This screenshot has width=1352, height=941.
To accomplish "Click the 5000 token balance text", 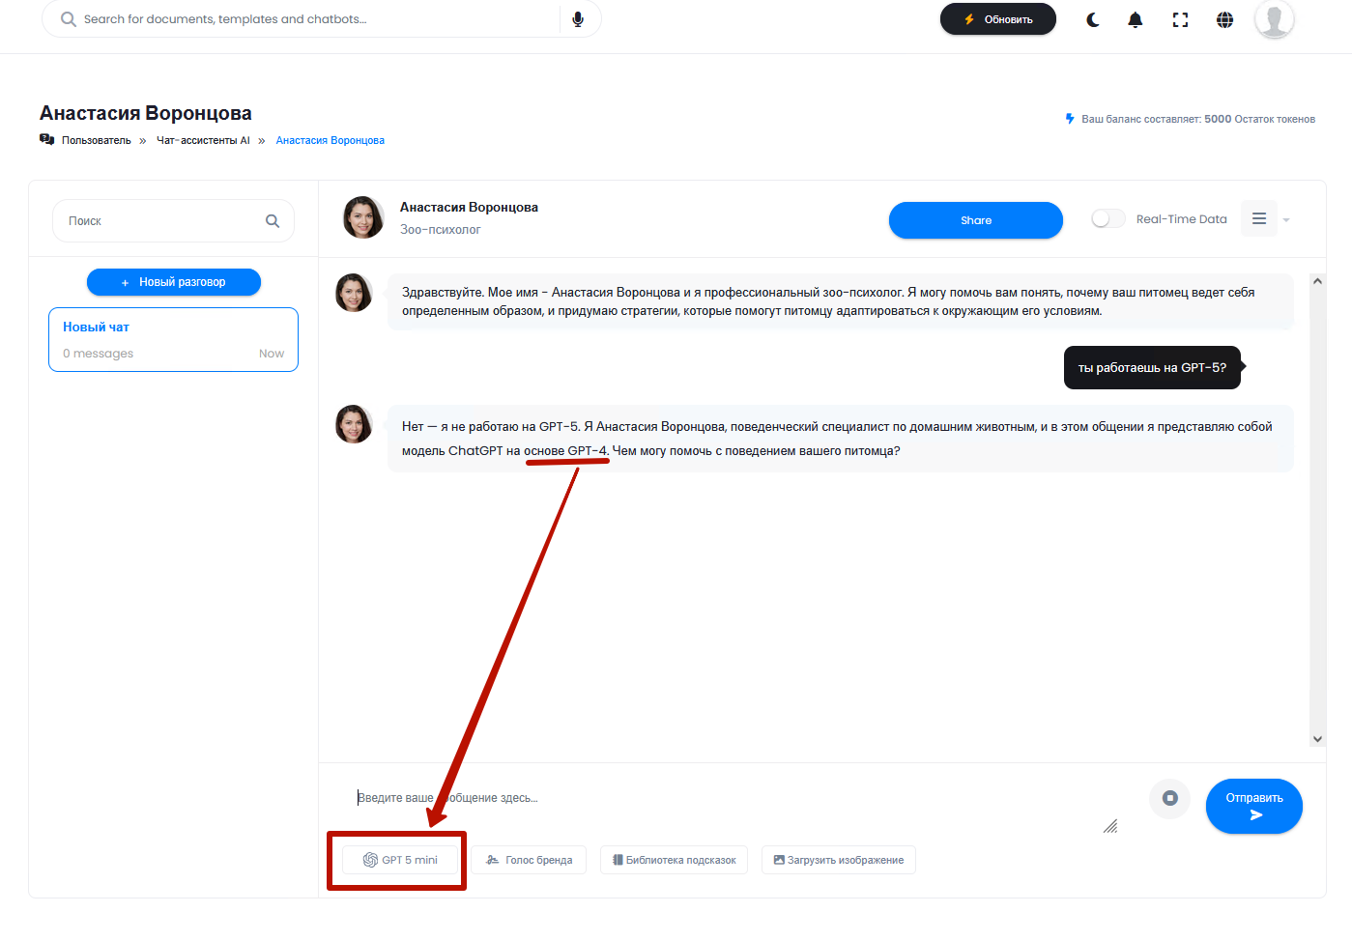I will pyautogui.click(x=1218, y=119).
